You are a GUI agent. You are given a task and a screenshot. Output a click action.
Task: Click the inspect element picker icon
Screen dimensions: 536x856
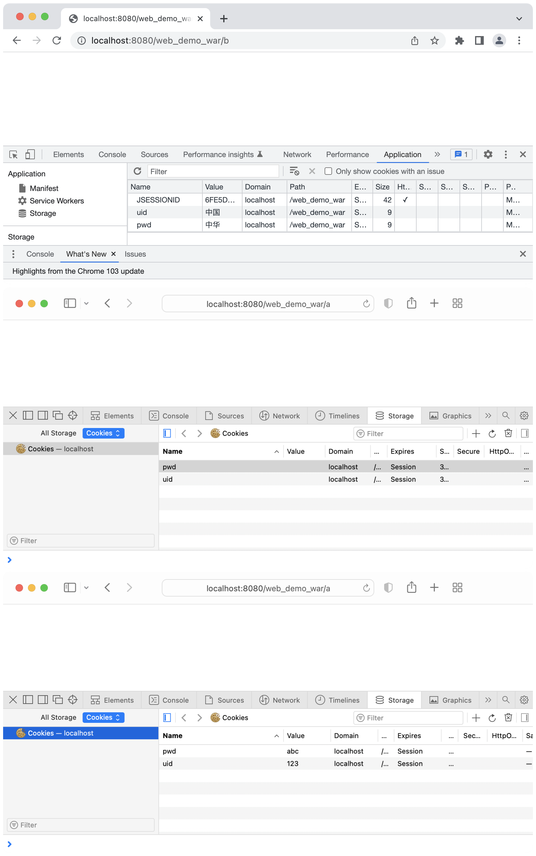[13, 155]
